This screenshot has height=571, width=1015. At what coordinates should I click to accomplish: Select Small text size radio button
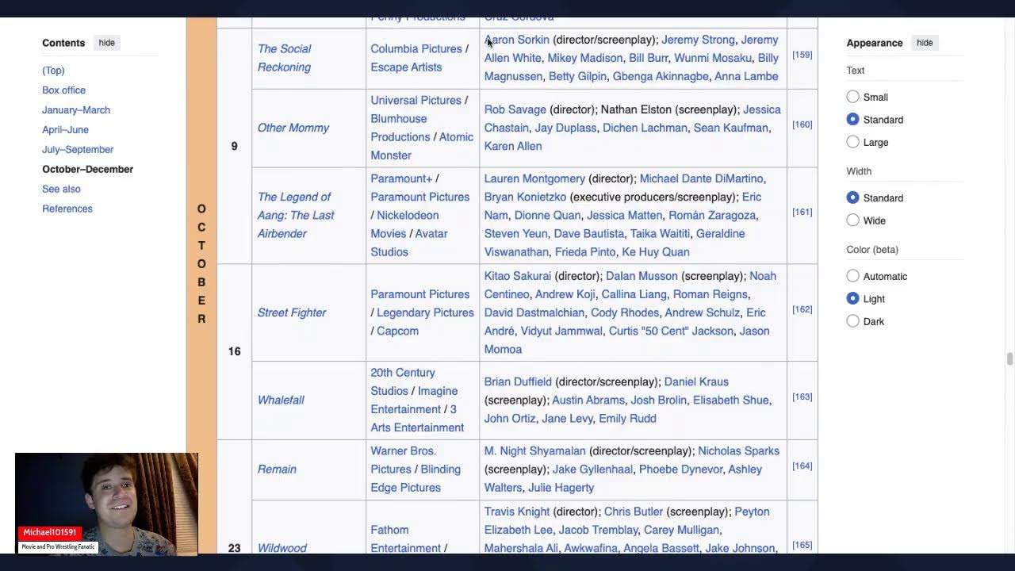point(852,97)
